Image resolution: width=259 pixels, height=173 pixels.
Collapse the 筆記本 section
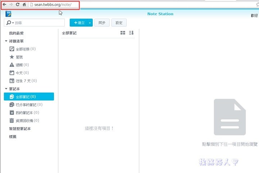[6, 89]
